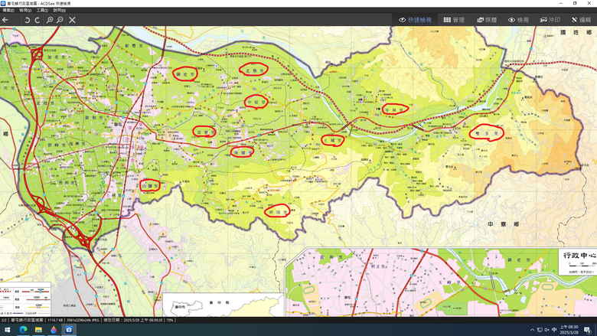Open the 工具 (Tools) menu

42,10
